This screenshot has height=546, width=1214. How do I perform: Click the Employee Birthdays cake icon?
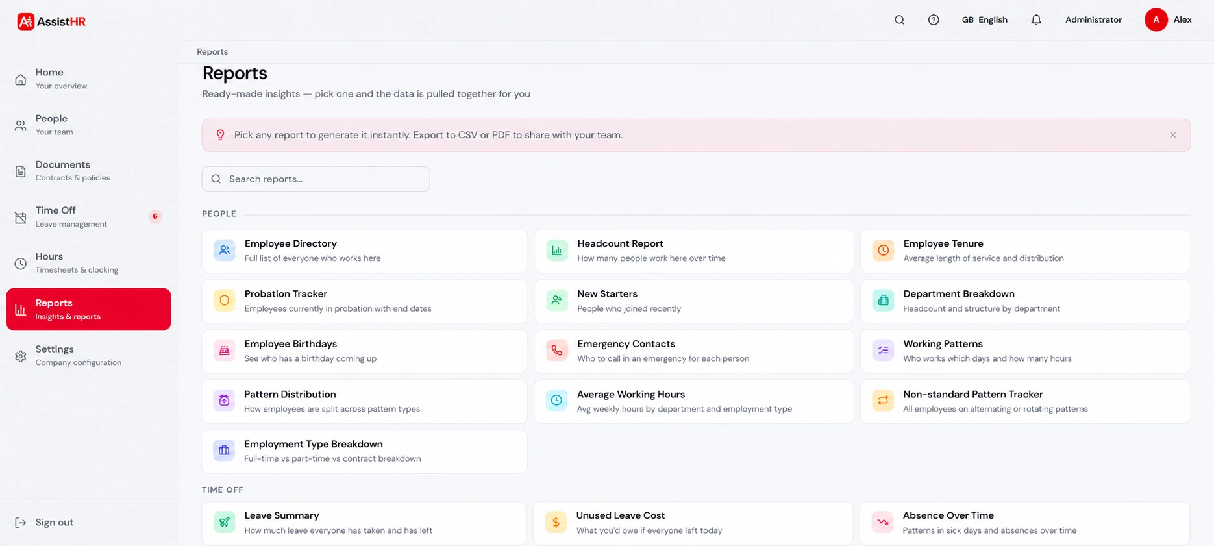tap(224, 351)
